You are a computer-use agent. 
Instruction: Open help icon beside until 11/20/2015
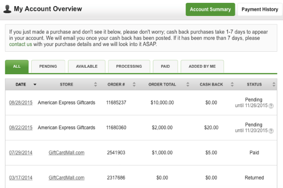click(271, 131)
